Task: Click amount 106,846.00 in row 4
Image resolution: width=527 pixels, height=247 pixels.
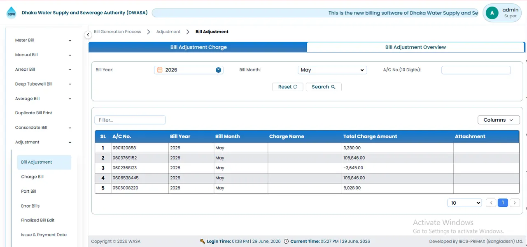Action: click(398, 178)
